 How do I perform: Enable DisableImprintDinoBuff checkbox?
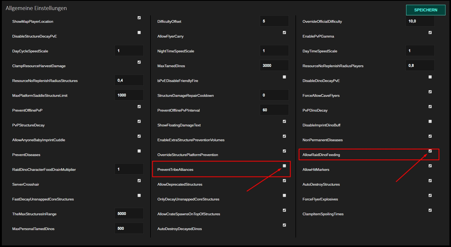pos(430,121)
